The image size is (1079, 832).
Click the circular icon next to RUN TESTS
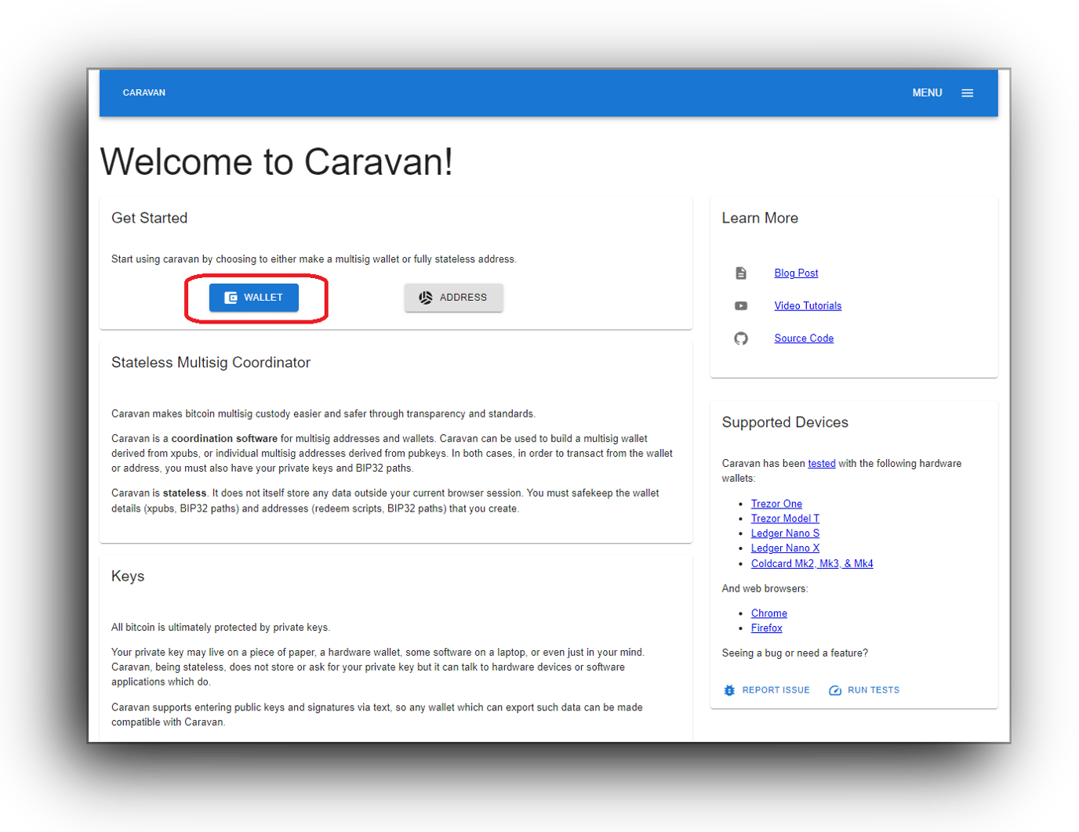(835, 690)
